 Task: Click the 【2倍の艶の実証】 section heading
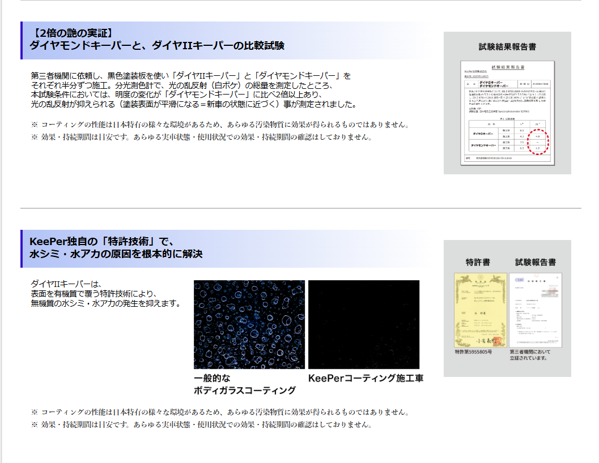click(x=72, y=33)
